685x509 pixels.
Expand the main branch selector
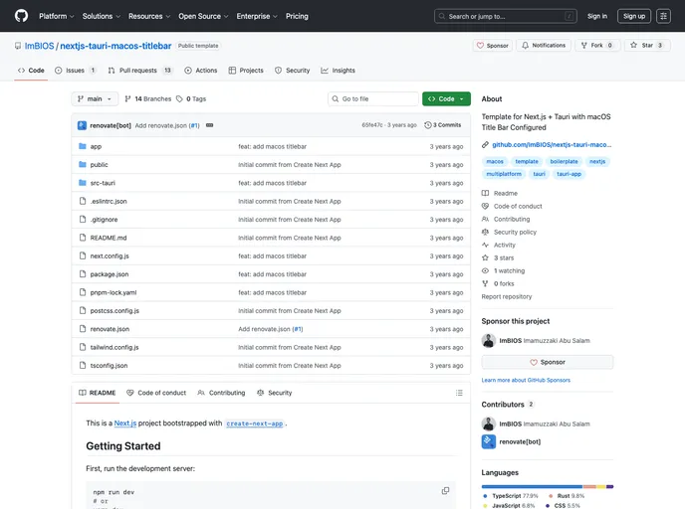tap(96, 99)
